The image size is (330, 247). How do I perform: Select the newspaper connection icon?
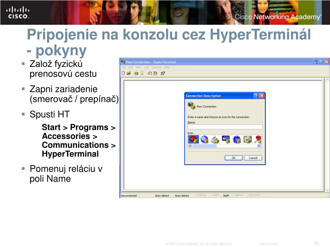tap(215, 140)
